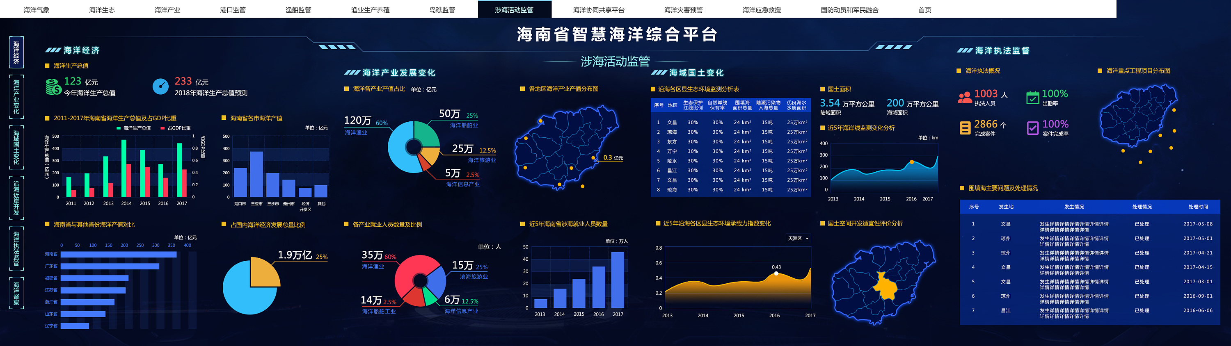Viewport: 1231px width, 346px height.
Task: Click the 序号 column header in the ecology table
Action: point(659,105)
